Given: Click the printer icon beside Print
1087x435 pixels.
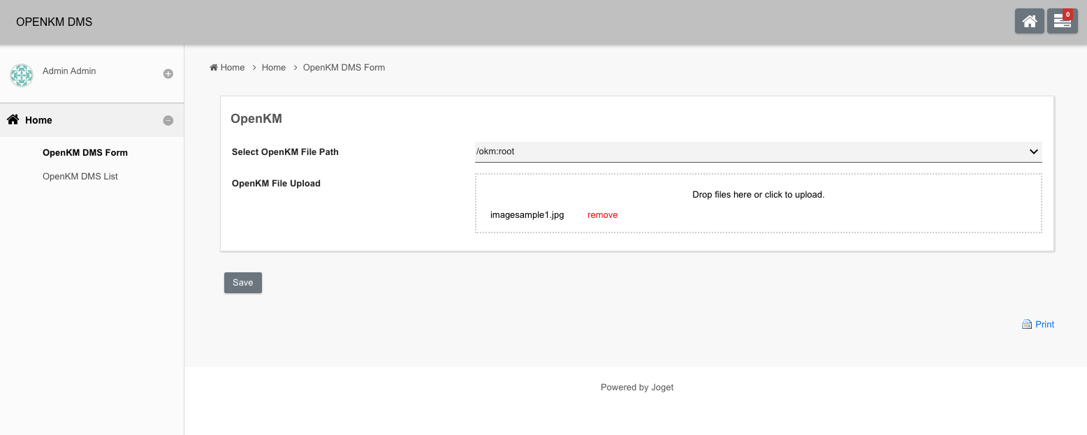Looking at the screenshot, I should 1026,325.
